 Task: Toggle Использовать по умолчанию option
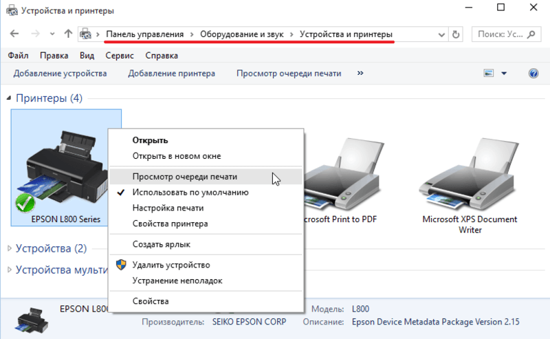click(206, 193)
